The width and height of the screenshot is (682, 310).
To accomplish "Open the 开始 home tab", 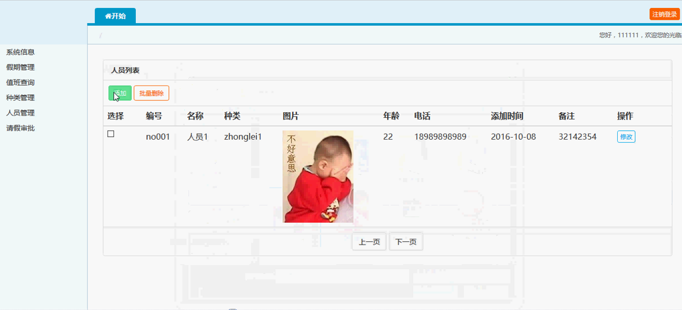I will [x=115, y=16].
